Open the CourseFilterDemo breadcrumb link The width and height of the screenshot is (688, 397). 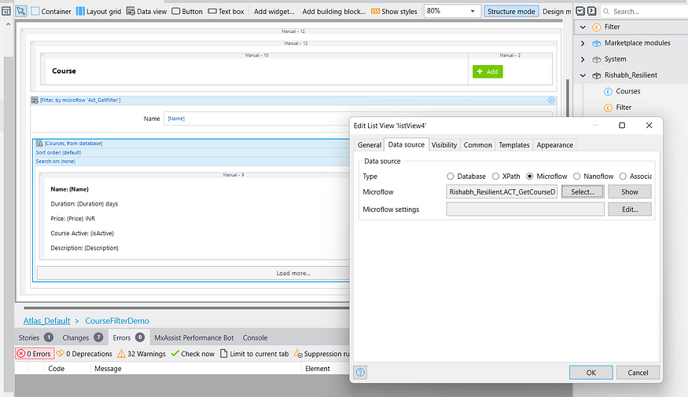[117, 321]
